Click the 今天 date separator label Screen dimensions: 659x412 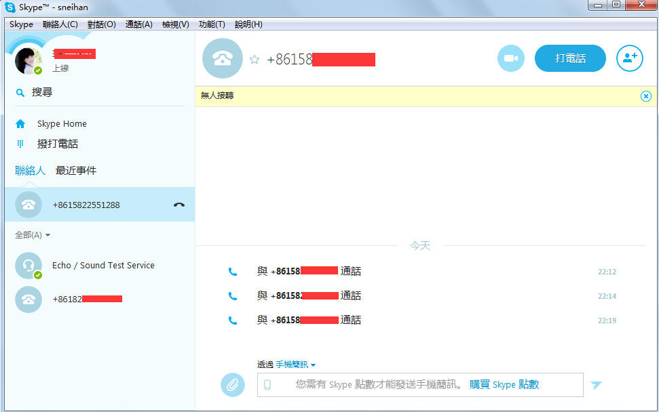(x=420, y=246)
